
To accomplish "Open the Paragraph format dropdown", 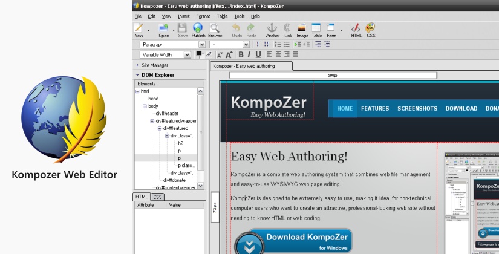I will point(173,44).
